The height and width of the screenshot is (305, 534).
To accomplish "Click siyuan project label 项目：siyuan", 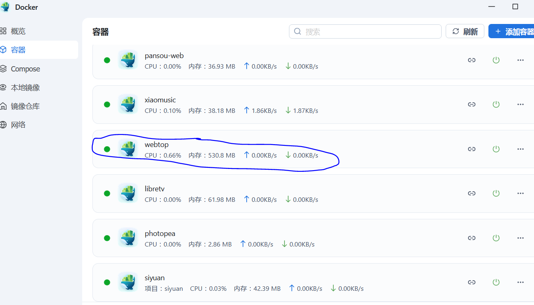I will click(164, 289).
